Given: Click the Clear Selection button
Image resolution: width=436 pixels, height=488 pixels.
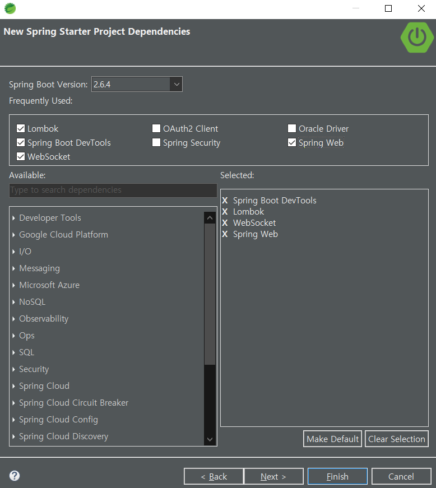Looking at the screenshot, I should point(396,439).
